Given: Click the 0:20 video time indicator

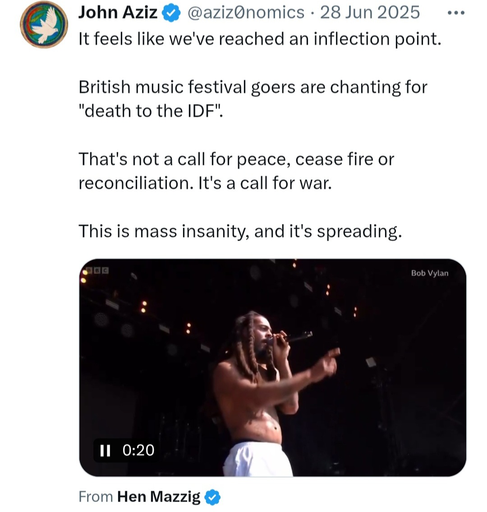Looking at the screenshot, I should pyautogui.click(x=138, y=450).
